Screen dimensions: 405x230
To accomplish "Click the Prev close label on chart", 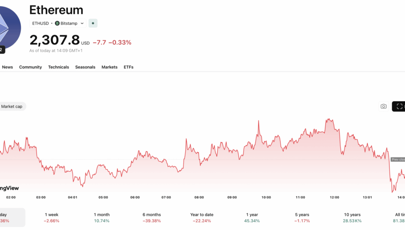I will click(398, 159).
